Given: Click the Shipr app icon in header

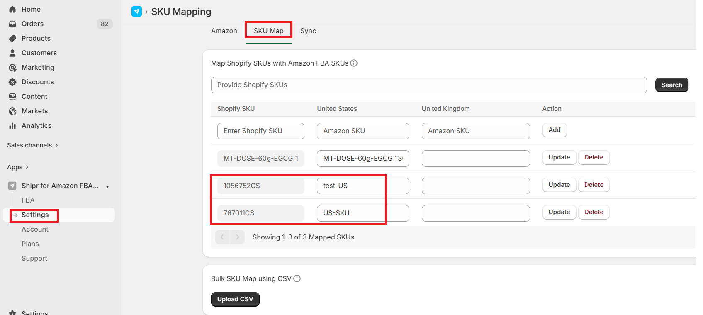Looking at the screenshot, I should (x=136, y=12).
